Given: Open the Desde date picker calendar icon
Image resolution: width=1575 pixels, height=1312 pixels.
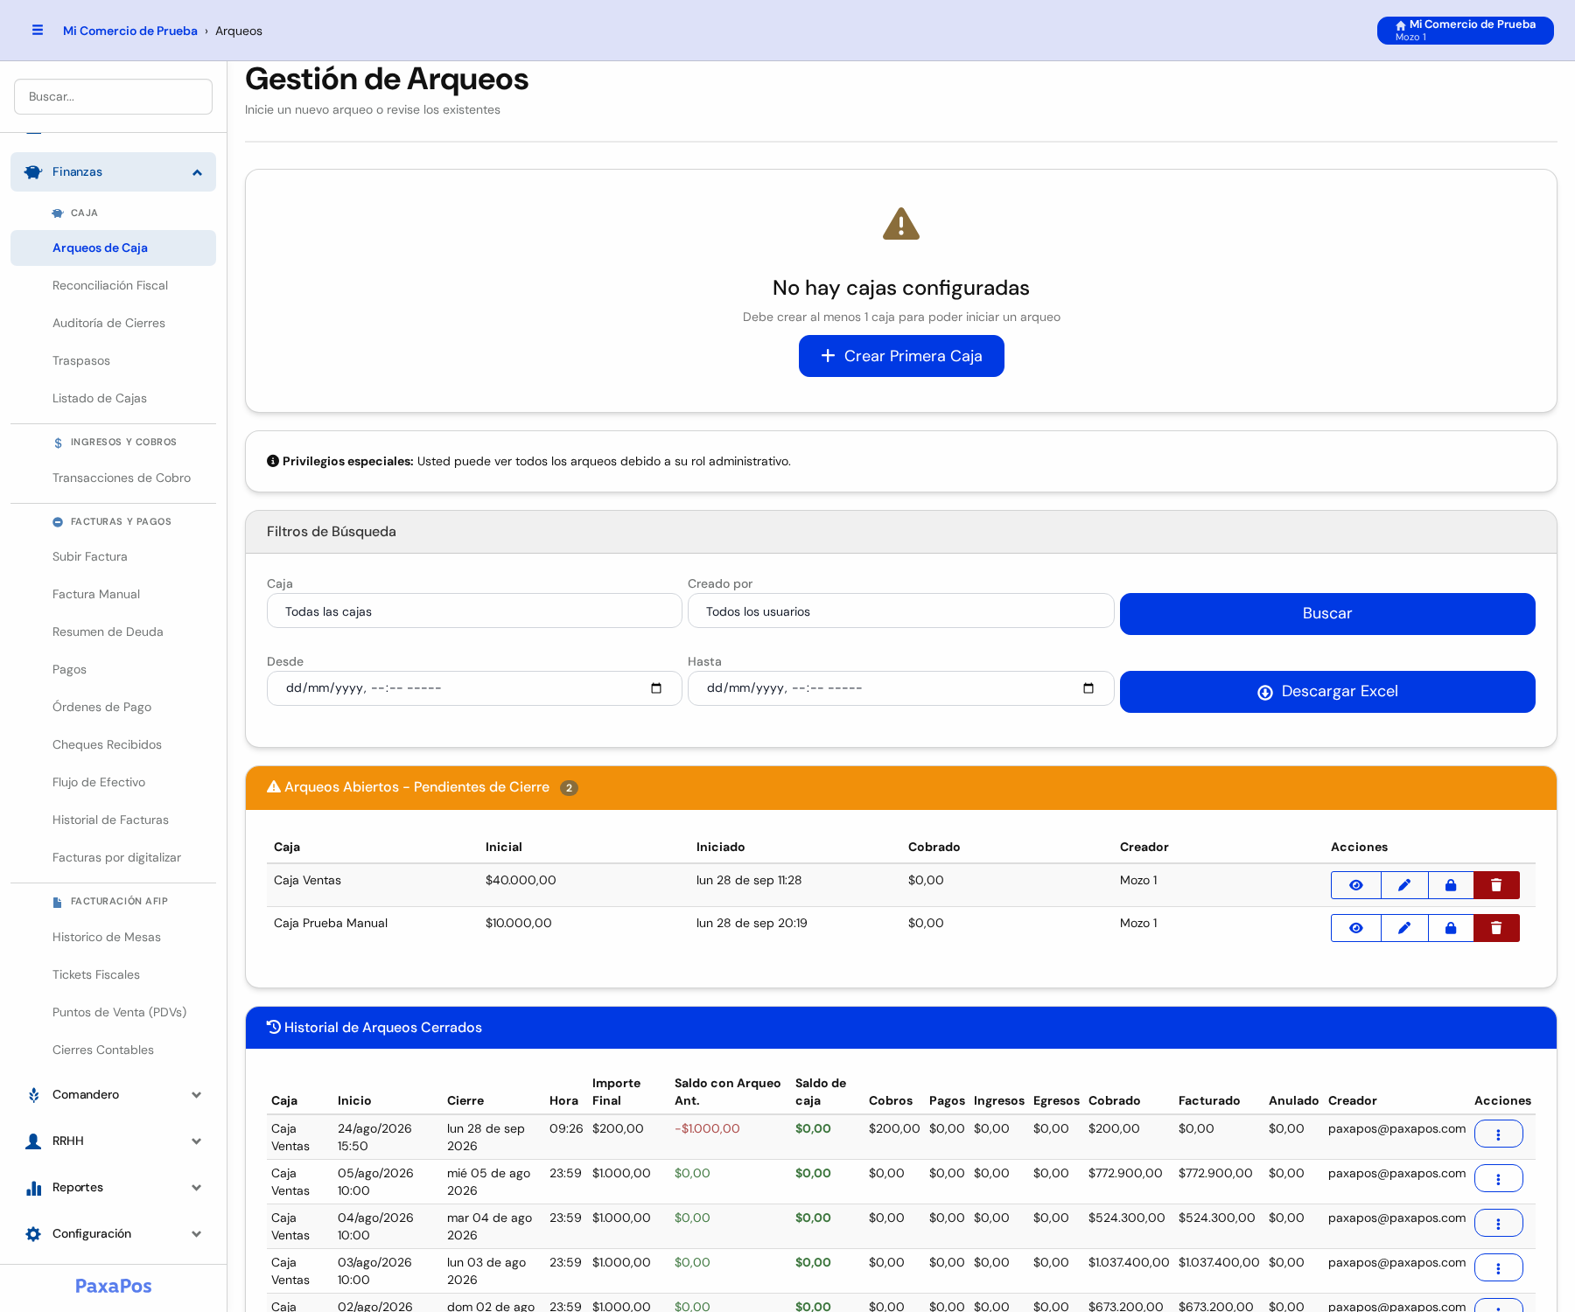Looking at the screenshot, I should click(656, 688).
